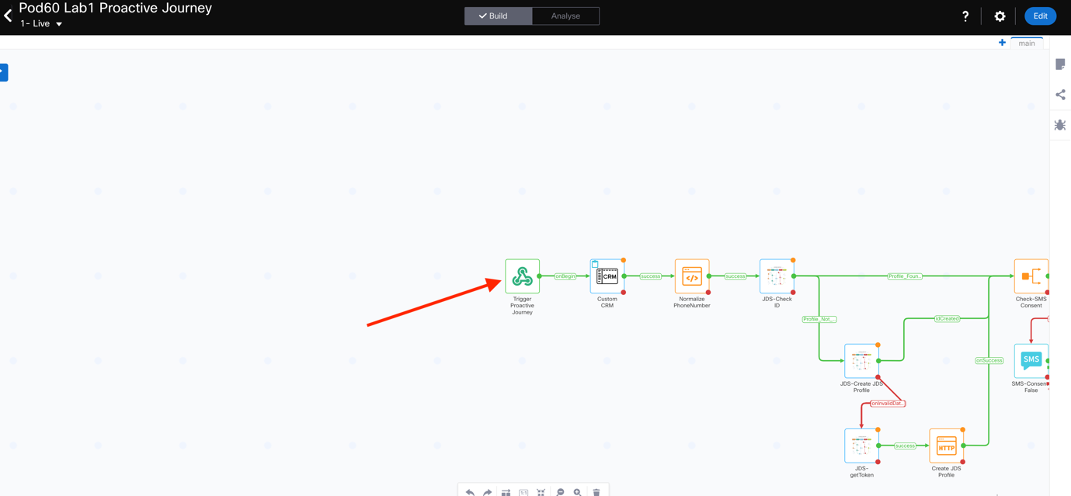1071x496 pixels.
Task: Click the Profile_Not_.. connector label
Action: 819,319
